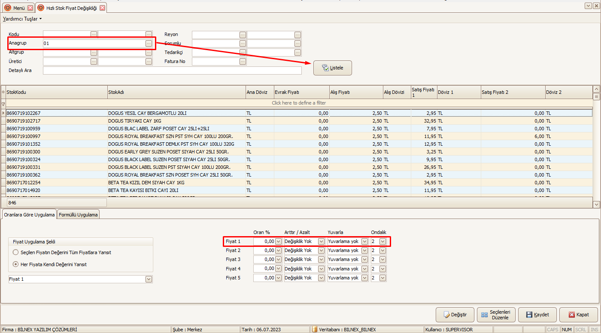Select the Formüllü Uygulama tab
Screen dimensions: 601x333
point(78,215)
